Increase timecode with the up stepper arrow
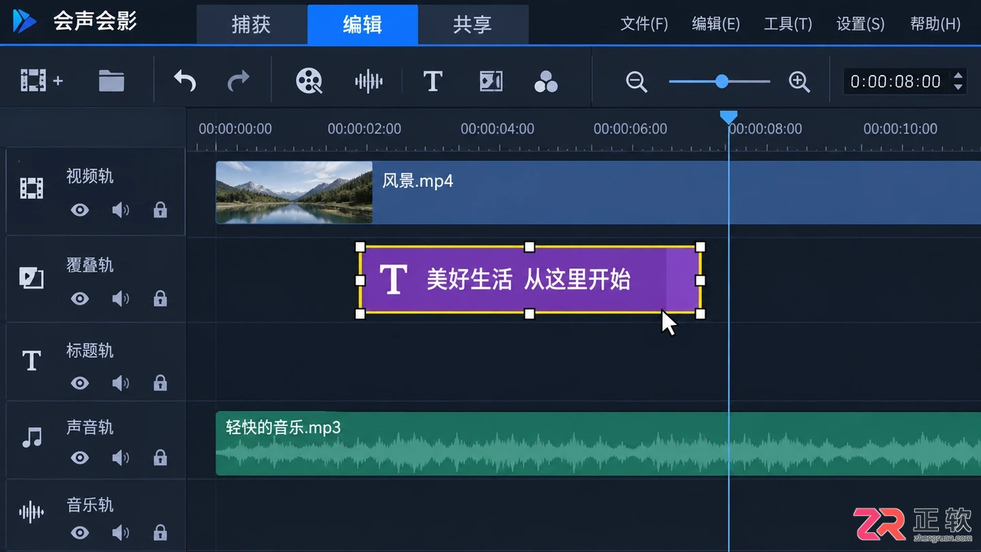Viewport: 981px width, 552px height. pyautogui.click(x=959, y=76)
